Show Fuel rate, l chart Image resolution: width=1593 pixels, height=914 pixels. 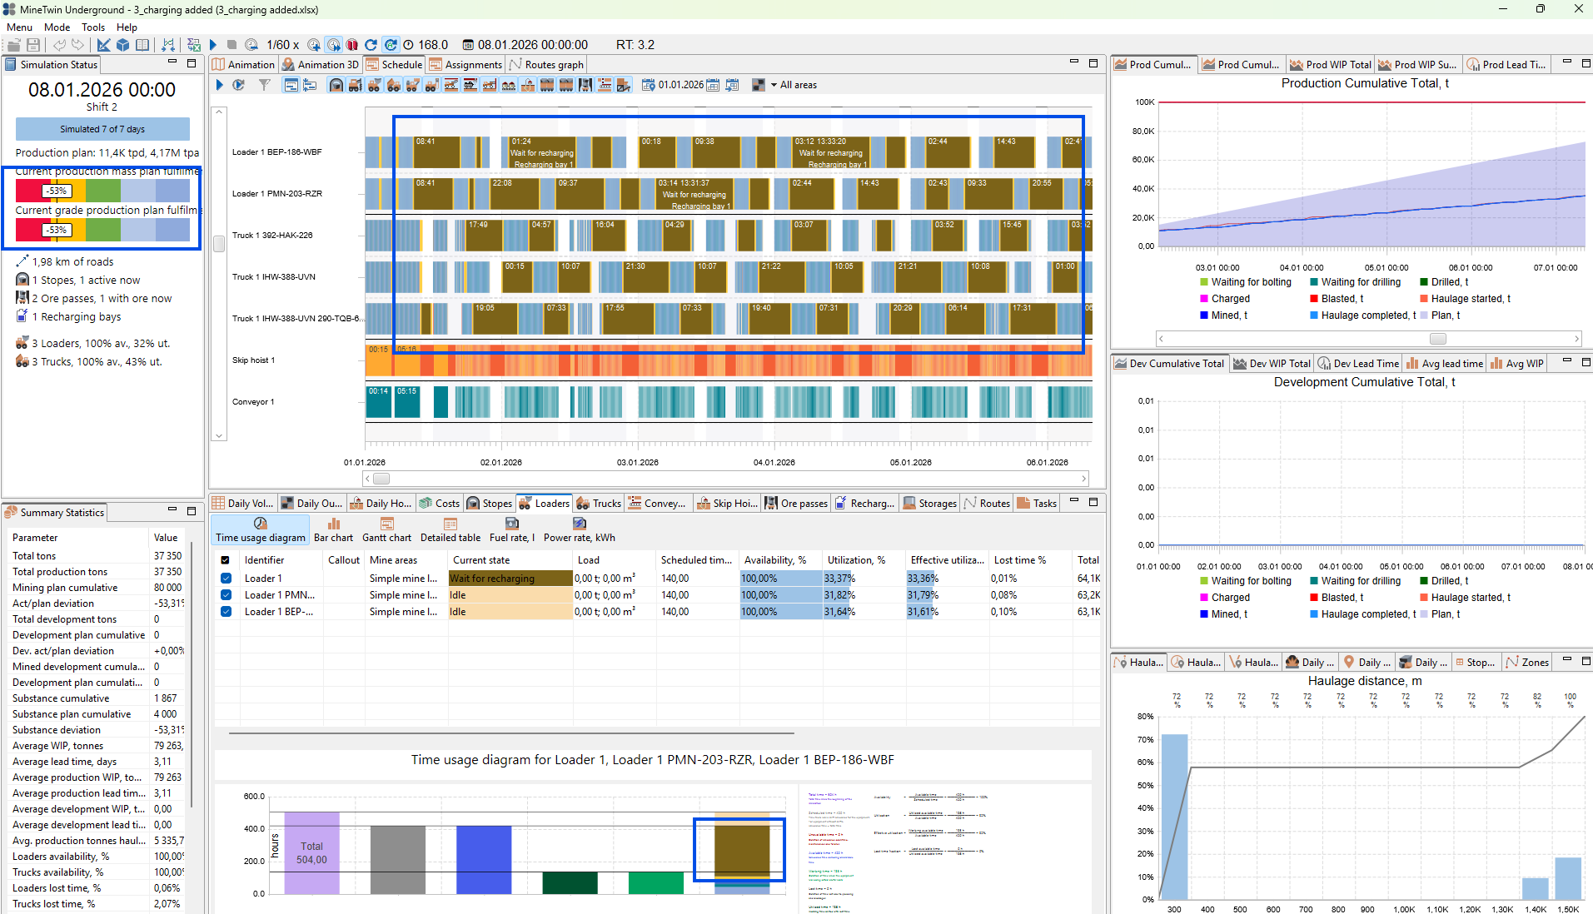click(x=512, y=530)
